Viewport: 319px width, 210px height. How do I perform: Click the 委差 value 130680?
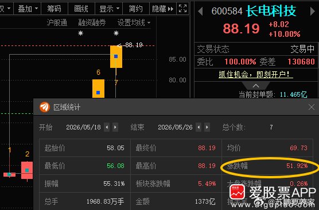click(x=301, y=62)
